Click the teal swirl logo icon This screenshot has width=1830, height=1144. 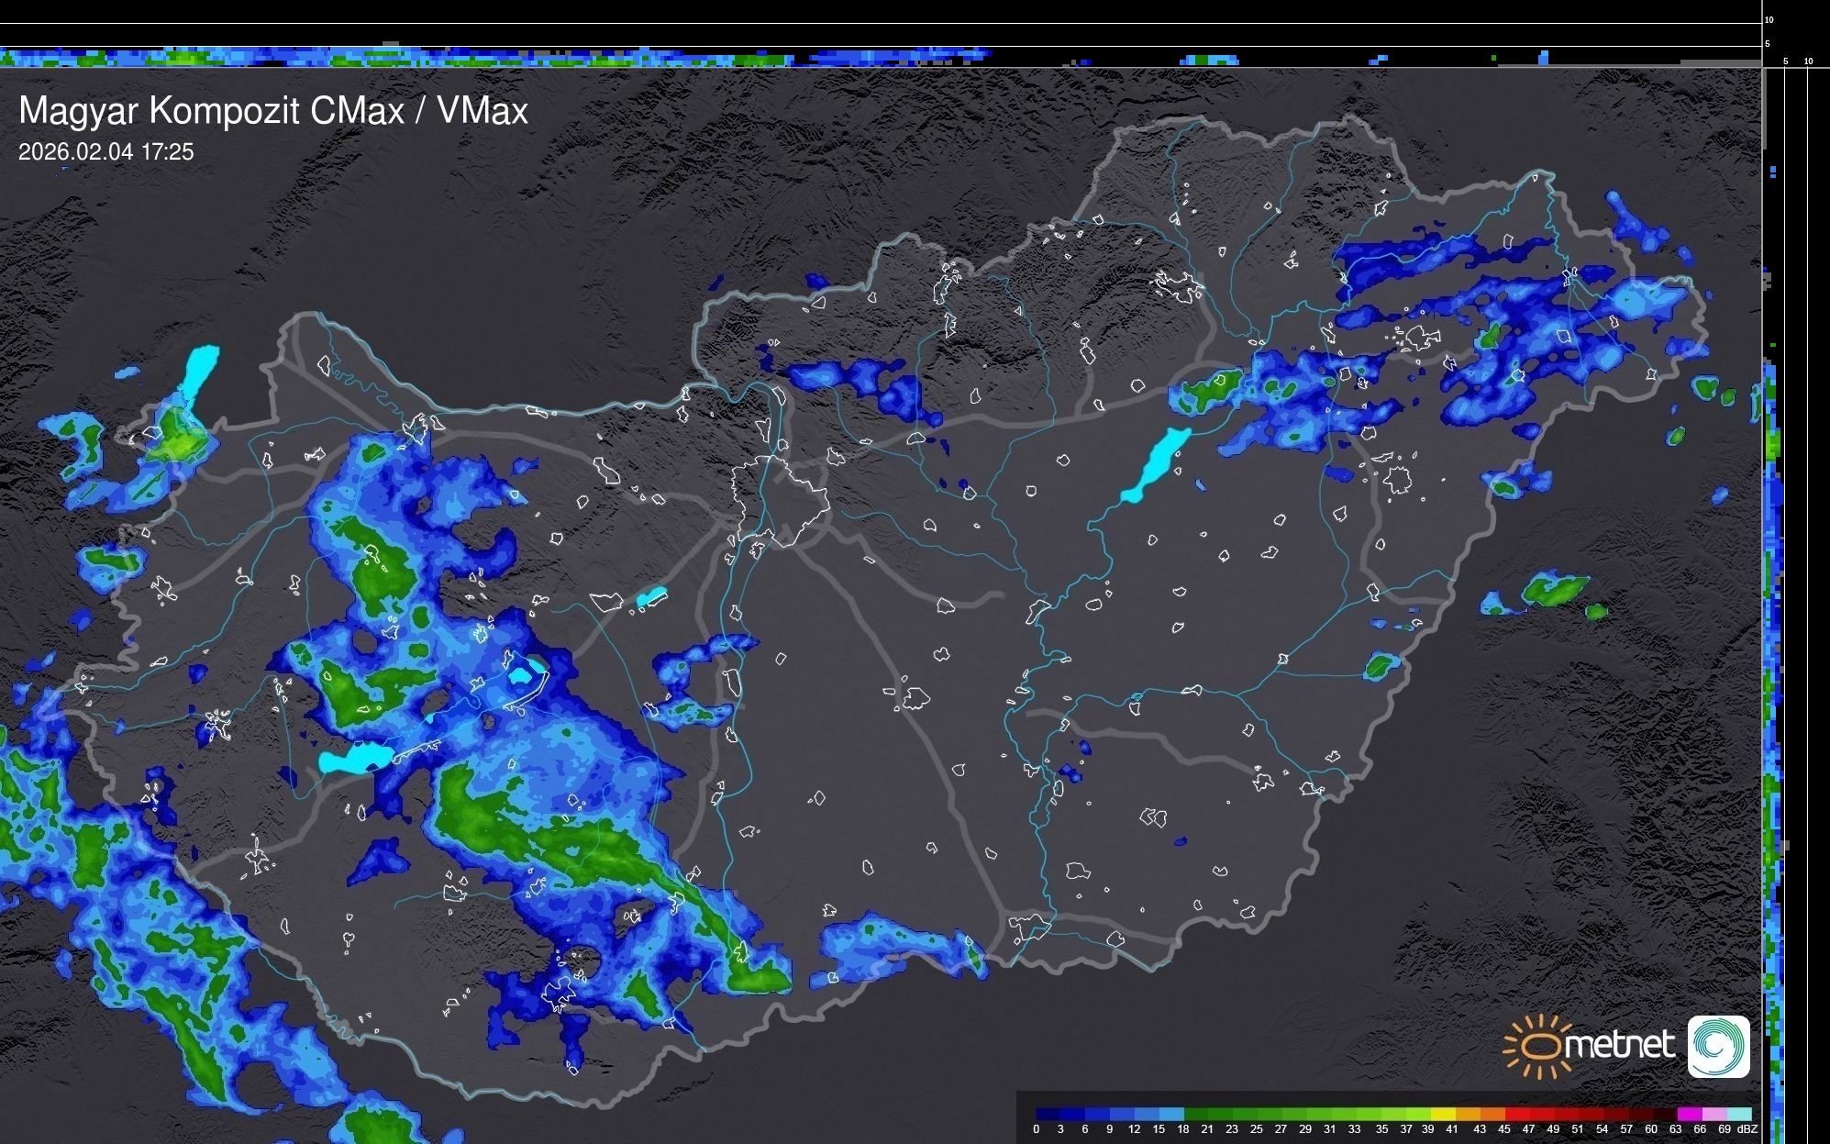click(x=1718, y=1046)
